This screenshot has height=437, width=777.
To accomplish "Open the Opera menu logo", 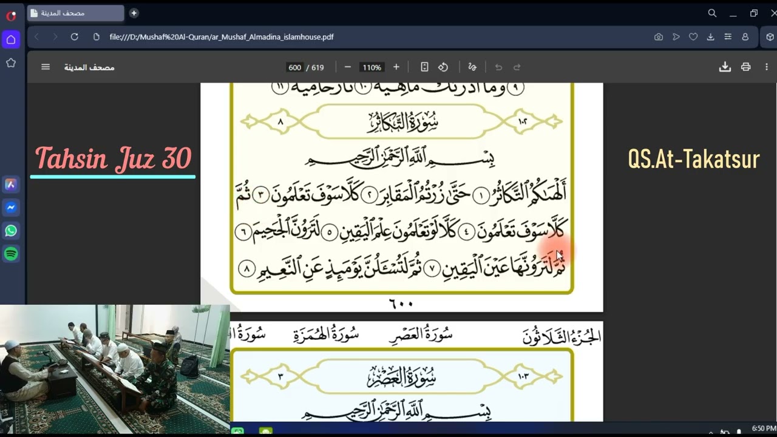I will 11,16.
